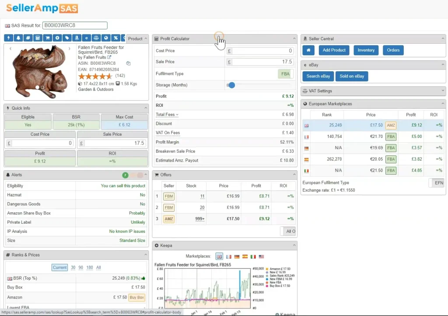Click the SellerAmp SAS logo
The image size is (448, 316).
[42, 8]
